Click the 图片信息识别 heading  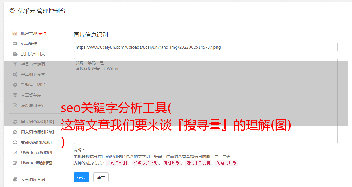[91, 35]
